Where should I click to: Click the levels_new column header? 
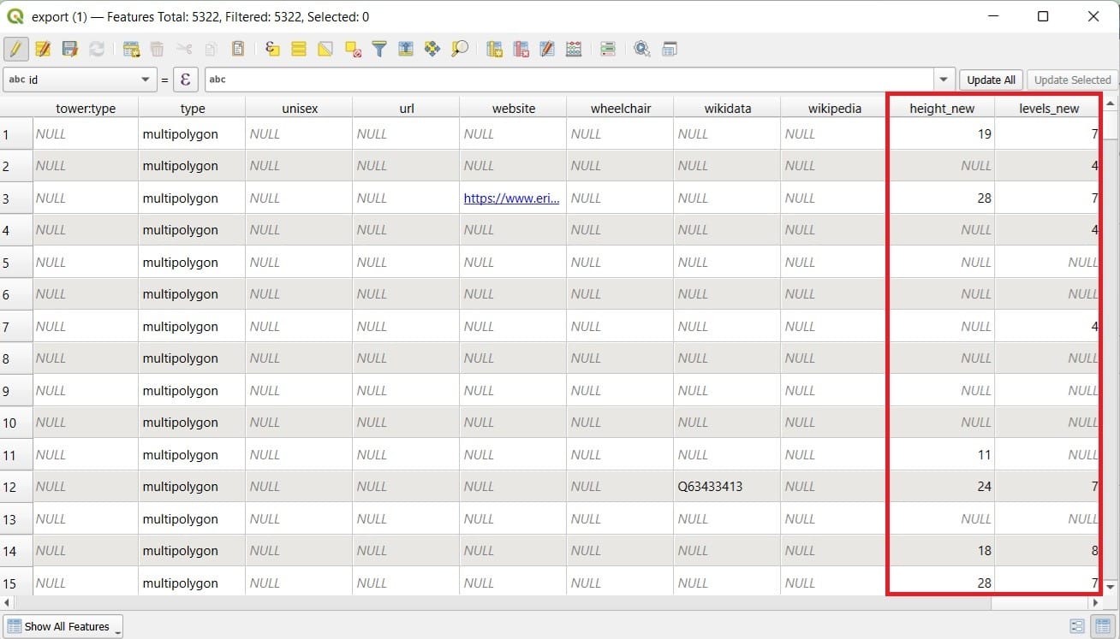click(1048, 108)
